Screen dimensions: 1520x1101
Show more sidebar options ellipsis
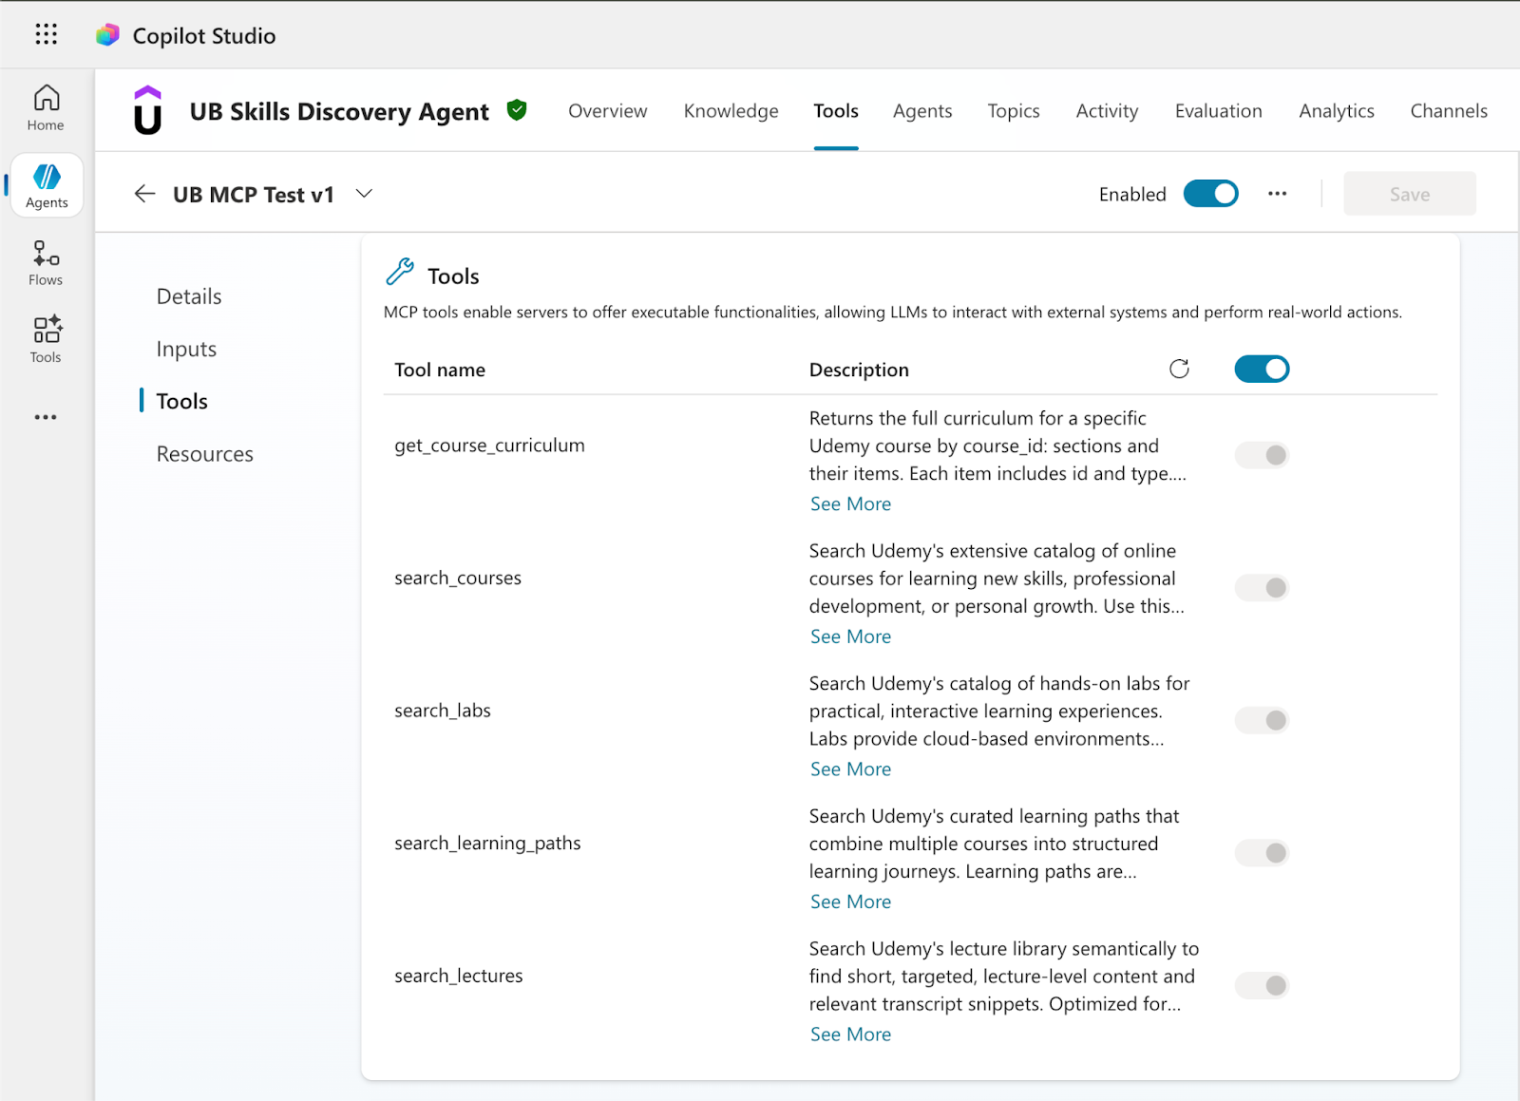point(46,417)
